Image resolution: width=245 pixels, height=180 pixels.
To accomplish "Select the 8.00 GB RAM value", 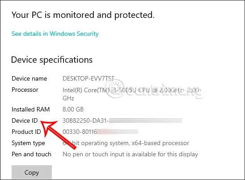I will click(x=73, y=109).
